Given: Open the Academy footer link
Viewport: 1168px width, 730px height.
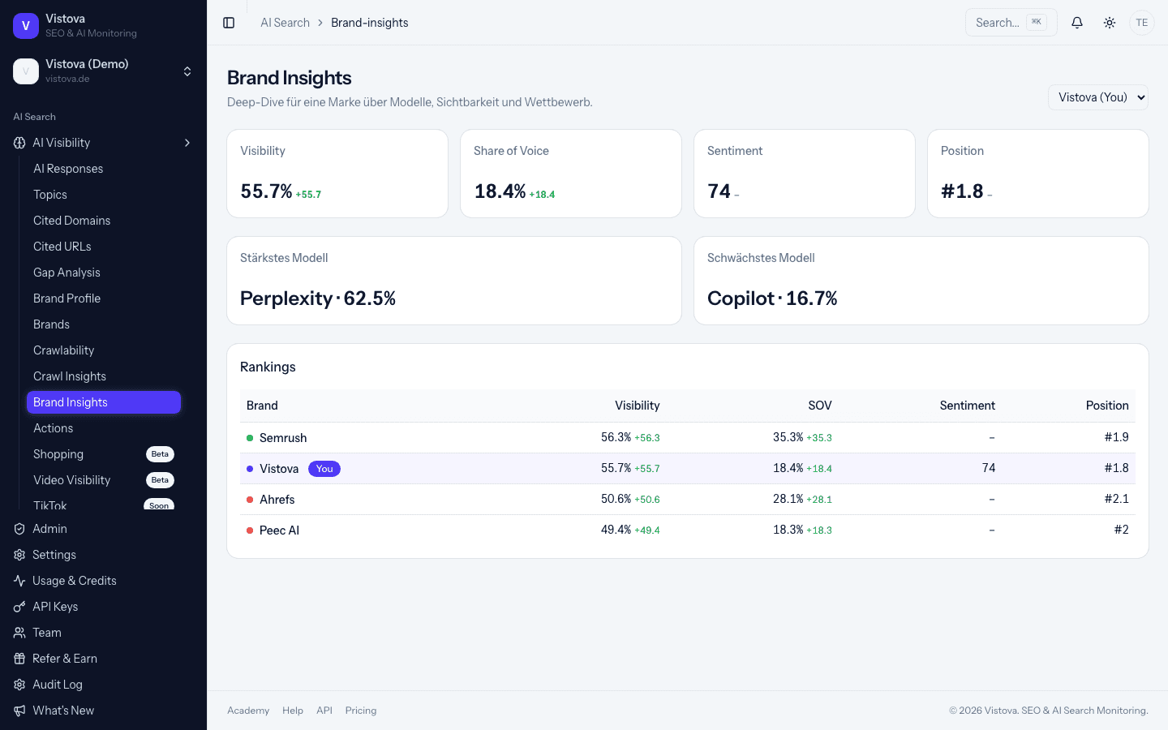Looking at the screenshot, I should (248, 711).
